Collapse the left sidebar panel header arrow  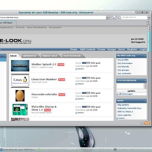pyautogui.click(x=5, y=56)
